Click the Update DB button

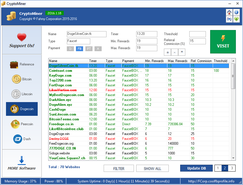[196, 168]
